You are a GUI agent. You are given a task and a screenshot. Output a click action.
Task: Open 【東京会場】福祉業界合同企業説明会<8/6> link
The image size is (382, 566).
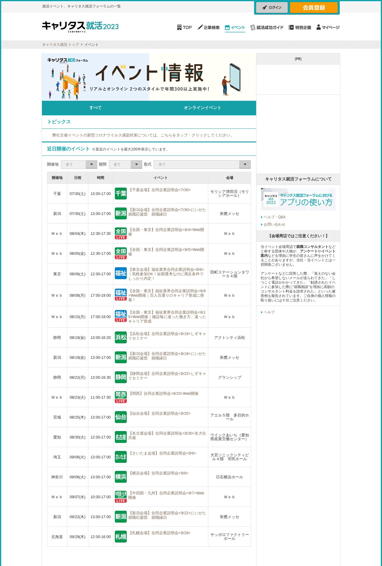[x=167, y=274]
